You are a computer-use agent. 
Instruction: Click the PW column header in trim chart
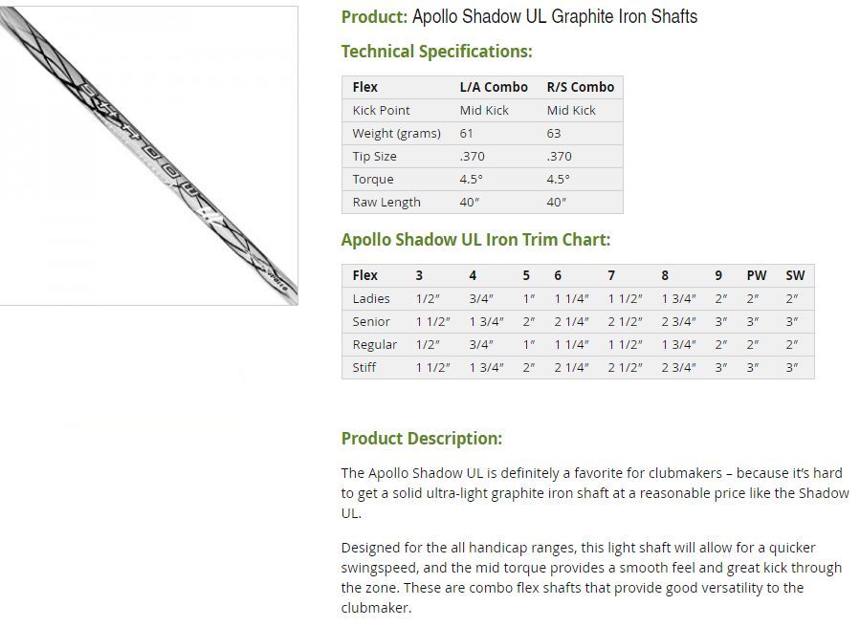757,275
